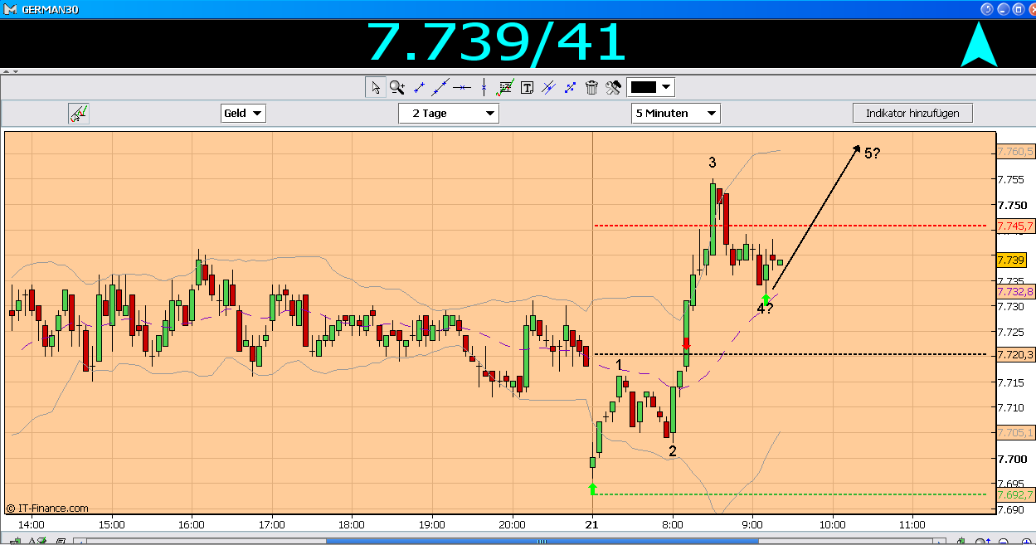This screenshot has height=545, width=1036.
Task: Click the 5? wave annotation text
Action: (873, 153)
